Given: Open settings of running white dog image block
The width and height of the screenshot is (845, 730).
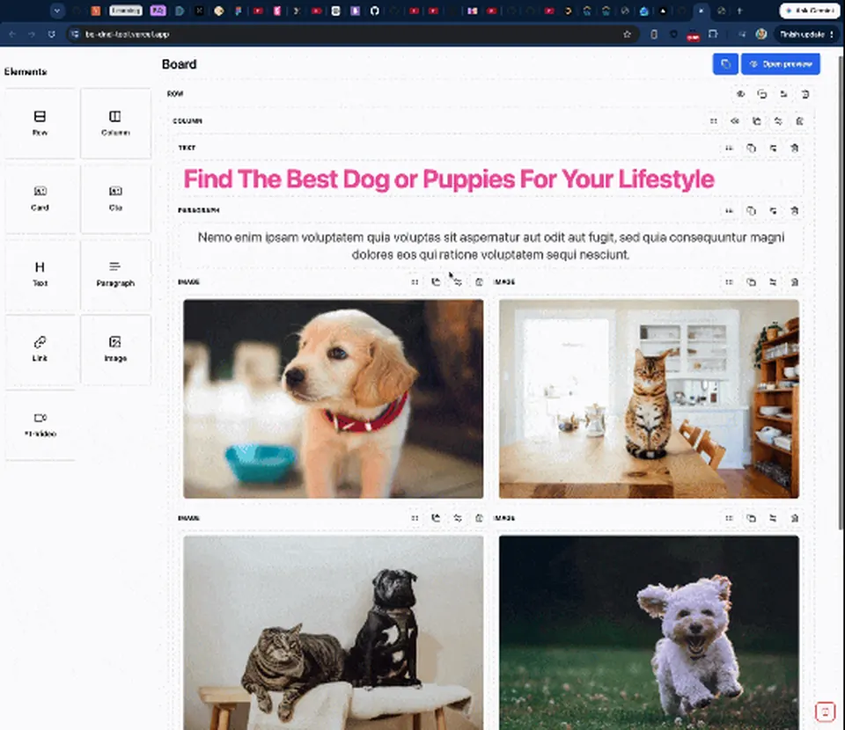Looking at the screenshot, I should click(773, 518).
